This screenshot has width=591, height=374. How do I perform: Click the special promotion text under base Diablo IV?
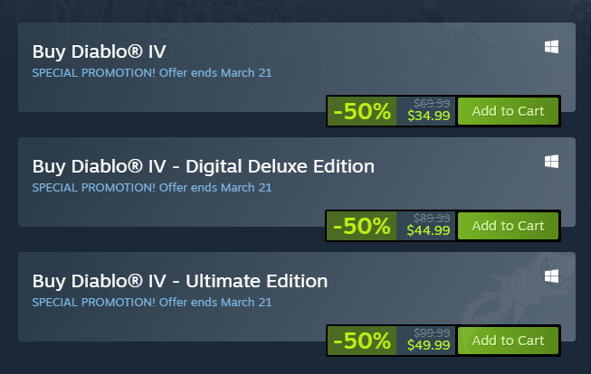[152, 72]
